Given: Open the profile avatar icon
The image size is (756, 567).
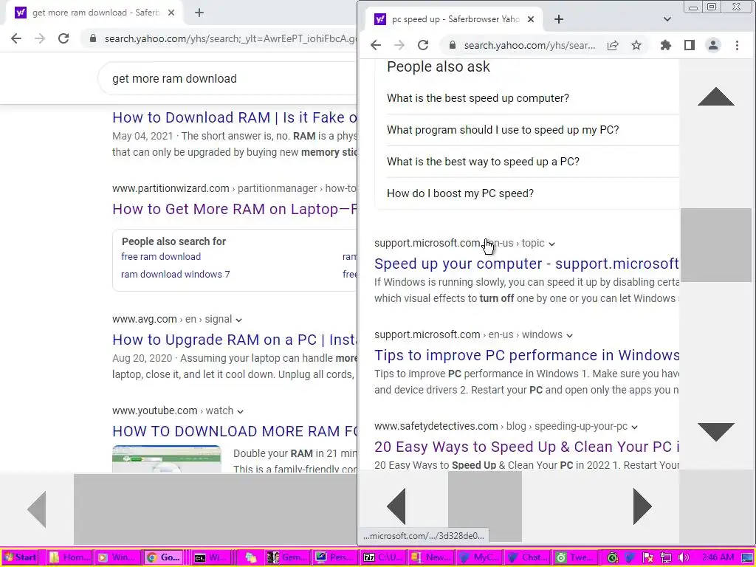Looking at the screenshot, I should (x=713, y=45).
